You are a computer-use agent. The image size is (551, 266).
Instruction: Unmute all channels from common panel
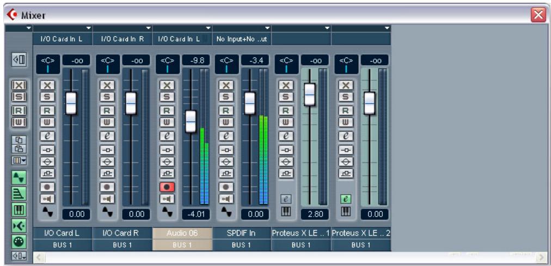coord(19,85)
